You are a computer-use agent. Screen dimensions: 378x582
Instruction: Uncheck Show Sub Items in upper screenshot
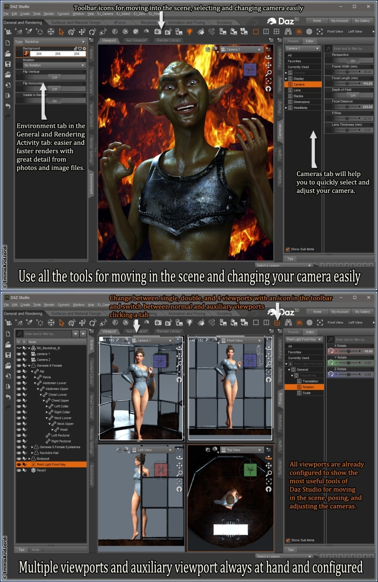(288, 249)
